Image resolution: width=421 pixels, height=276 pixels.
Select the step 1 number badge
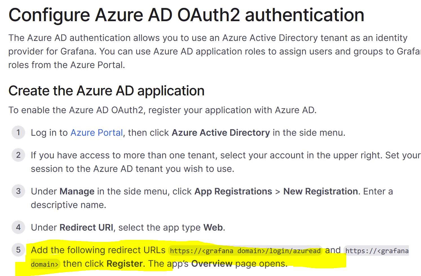(18, 132)
